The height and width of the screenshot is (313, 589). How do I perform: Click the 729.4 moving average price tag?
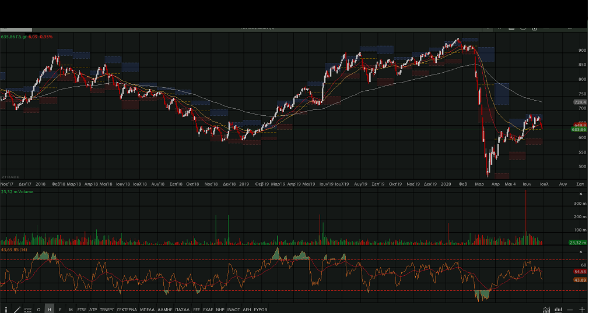click(579, 102)
